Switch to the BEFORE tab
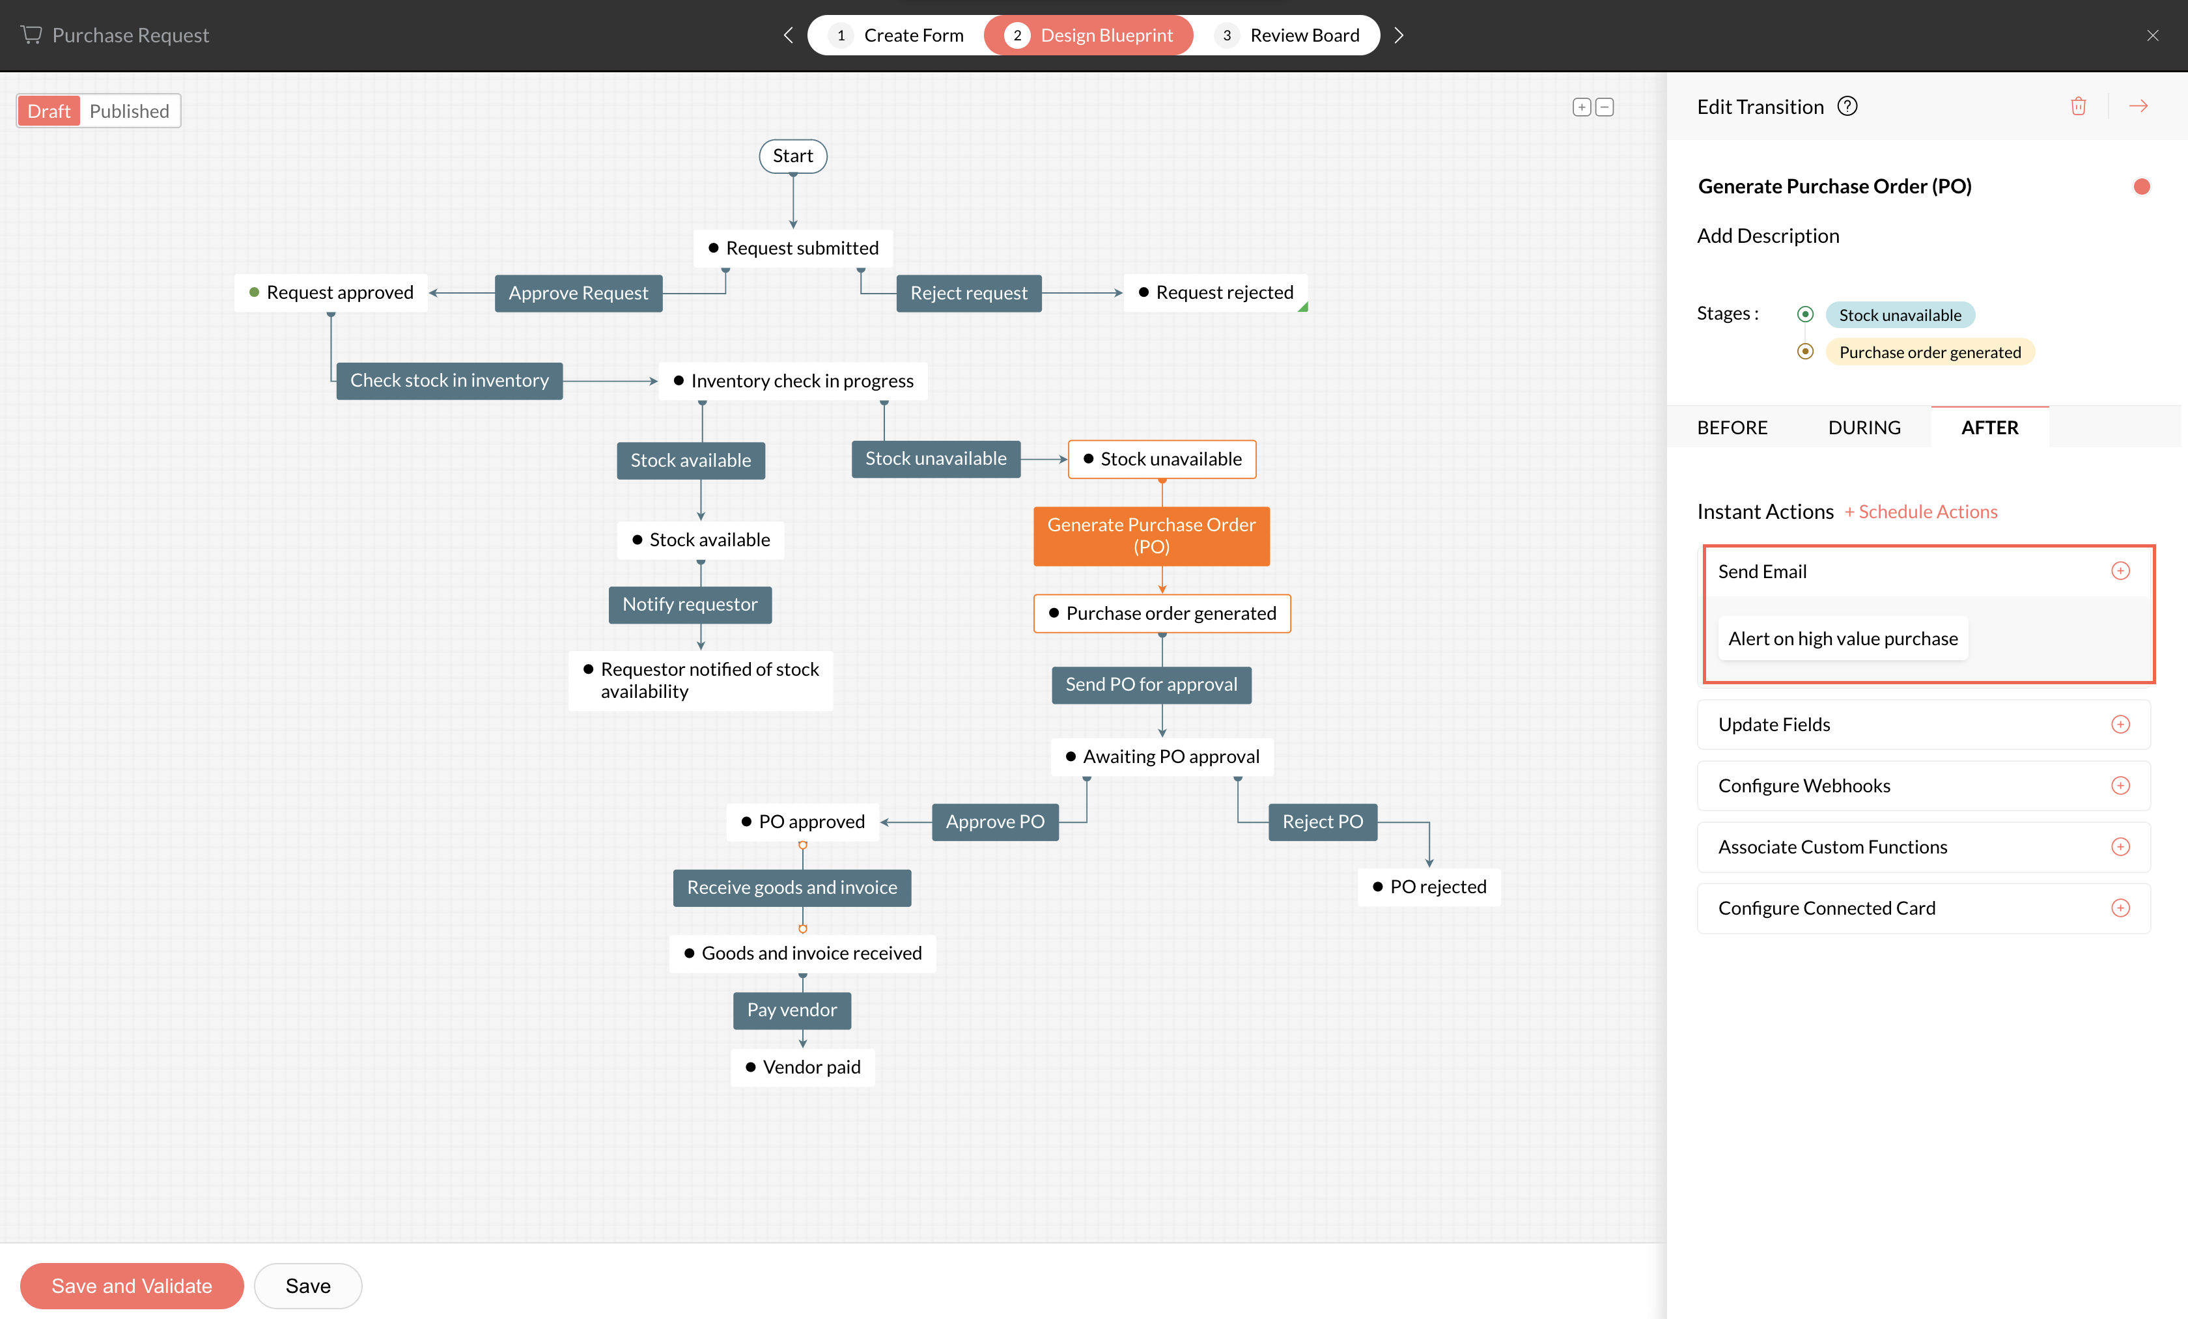 point(1732,428)
